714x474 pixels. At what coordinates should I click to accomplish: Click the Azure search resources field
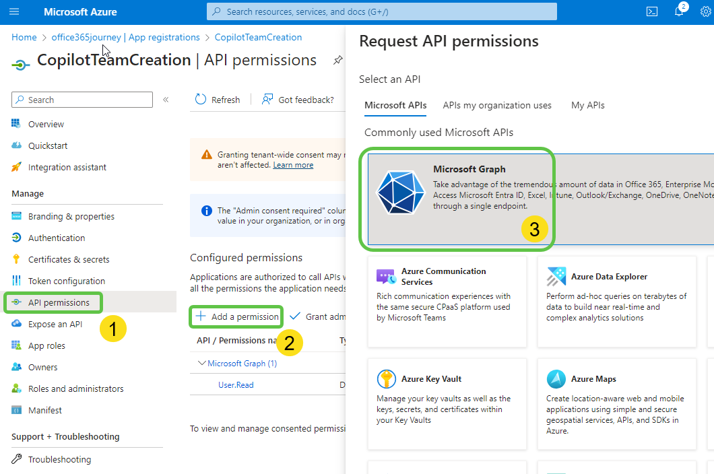(382, 11)
